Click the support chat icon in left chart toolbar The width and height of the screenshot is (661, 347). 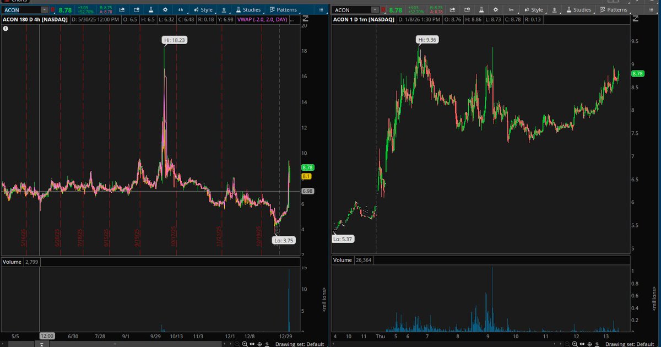pos(136,10)
